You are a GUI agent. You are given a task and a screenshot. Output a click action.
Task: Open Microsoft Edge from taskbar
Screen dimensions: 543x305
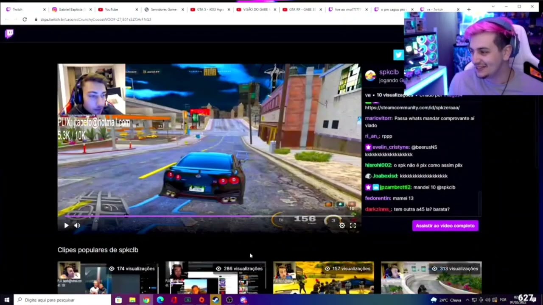[x=160, y=300]
